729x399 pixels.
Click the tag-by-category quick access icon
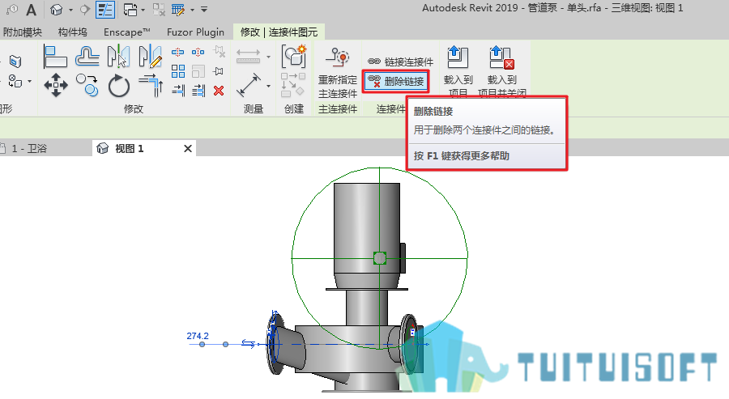pyautogui.click(x=11, y=9)
